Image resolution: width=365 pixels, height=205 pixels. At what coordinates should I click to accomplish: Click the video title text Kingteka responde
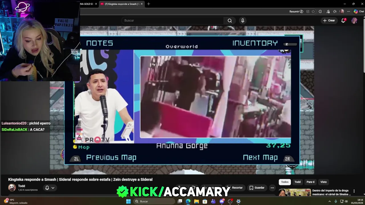click(x=80, y=179)
